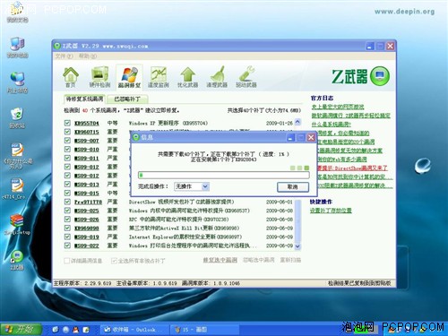
Task: Click the 取消 button in the dialog
Action: click(293, 187)
